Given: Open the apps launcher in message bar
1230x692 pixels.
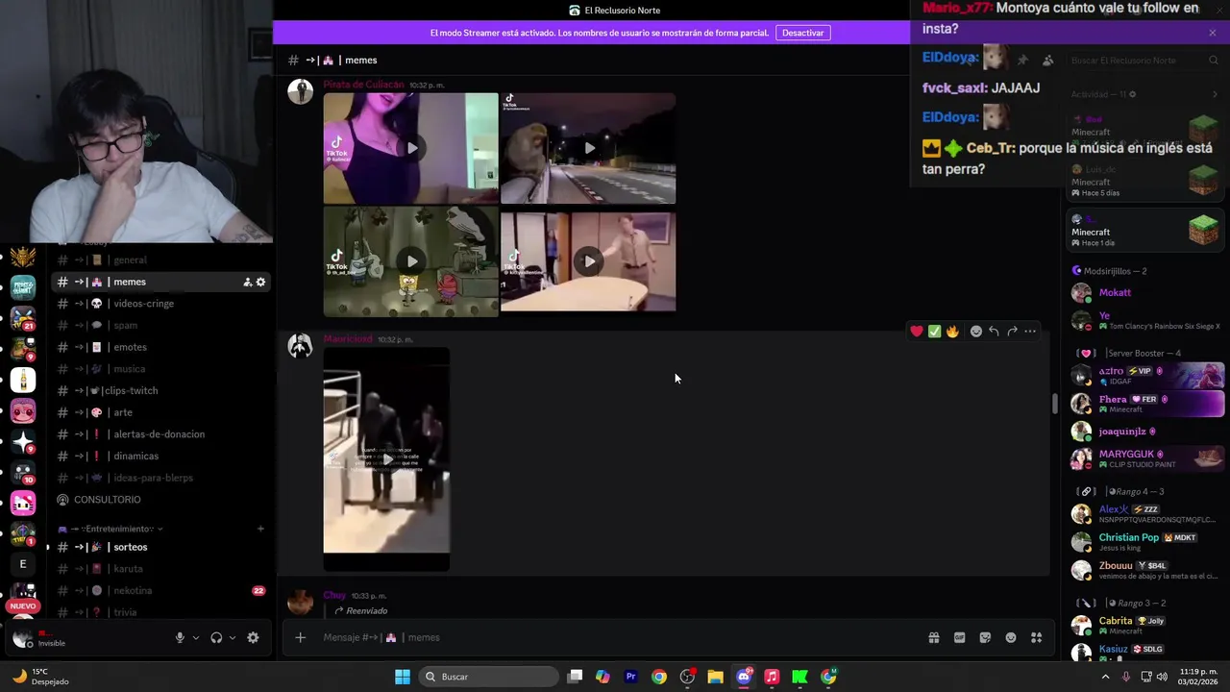Looking at the screenshot, I should click(x=1037, y=637).
